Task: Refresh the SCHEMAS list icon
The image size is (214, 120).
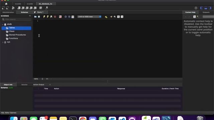Action: [30, 16]
